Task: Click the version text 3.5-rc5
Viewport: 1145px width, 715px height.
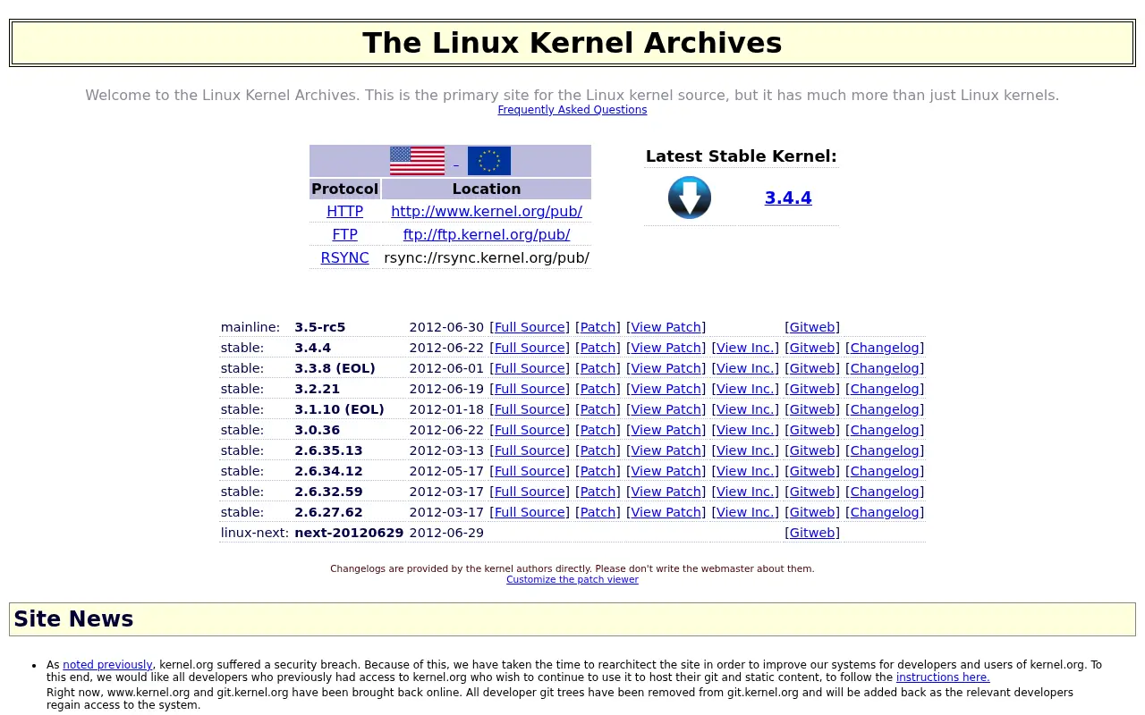Action: coord(319,327)
